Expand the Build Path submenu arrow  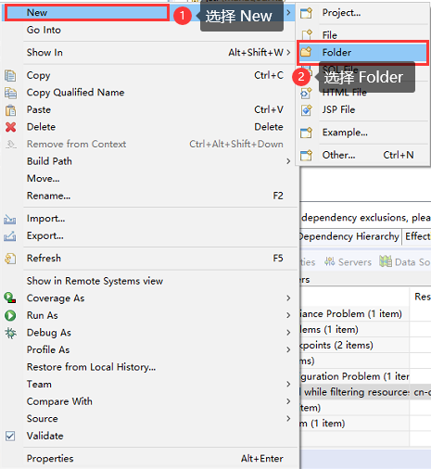tap(288, 161)
